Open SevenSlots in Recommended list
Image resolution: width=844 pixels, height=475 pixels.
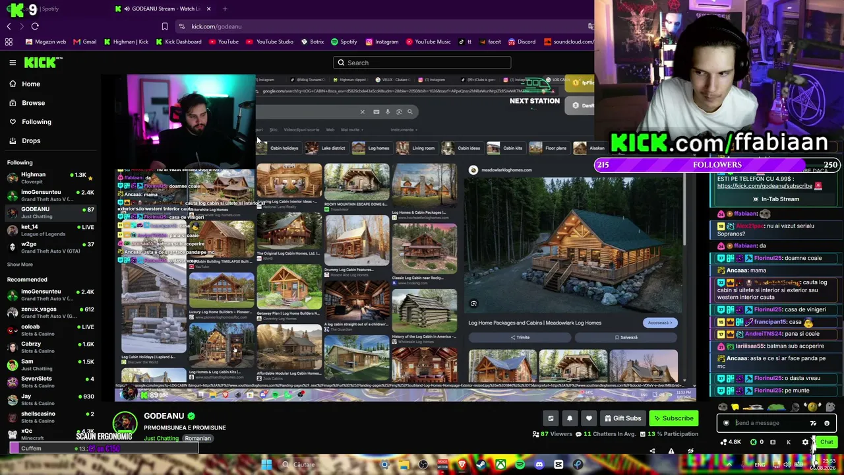point(49,382)
